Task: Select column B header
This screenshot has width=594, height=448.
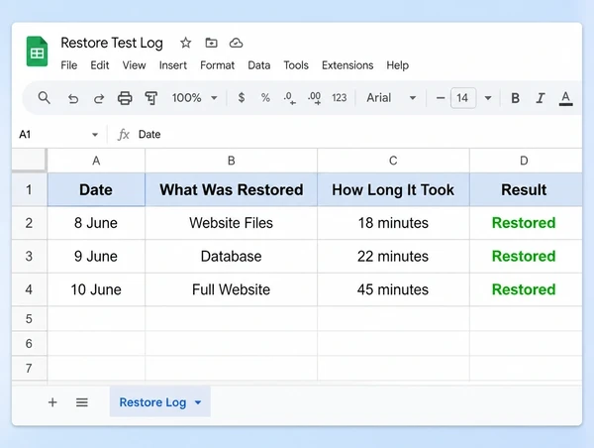Action: point(231,161)
